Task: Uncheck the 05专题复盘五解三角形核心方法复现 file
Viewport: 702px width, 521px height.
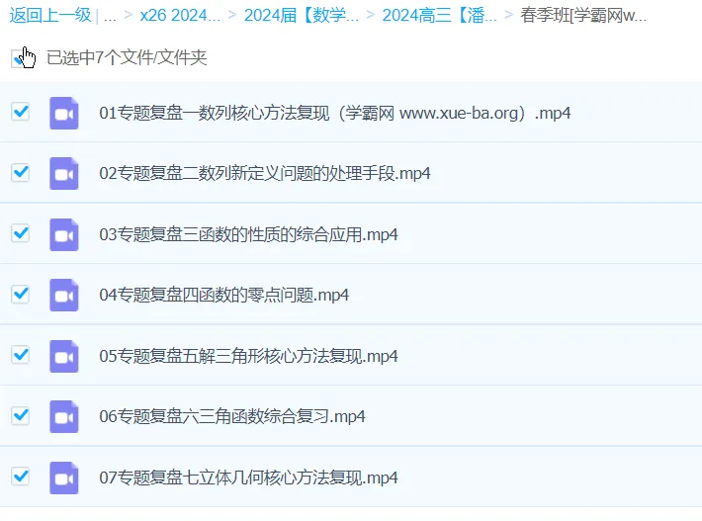Action: click(x=20, y=355)
